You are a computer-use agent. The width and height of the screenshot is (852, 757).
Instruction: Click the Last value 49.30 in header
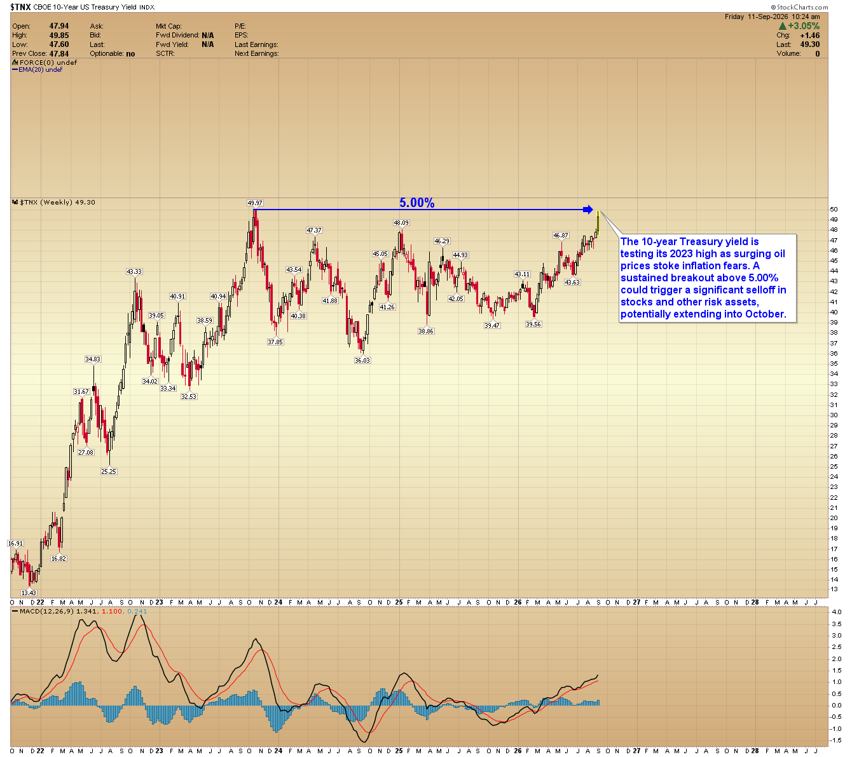(810, 44)
